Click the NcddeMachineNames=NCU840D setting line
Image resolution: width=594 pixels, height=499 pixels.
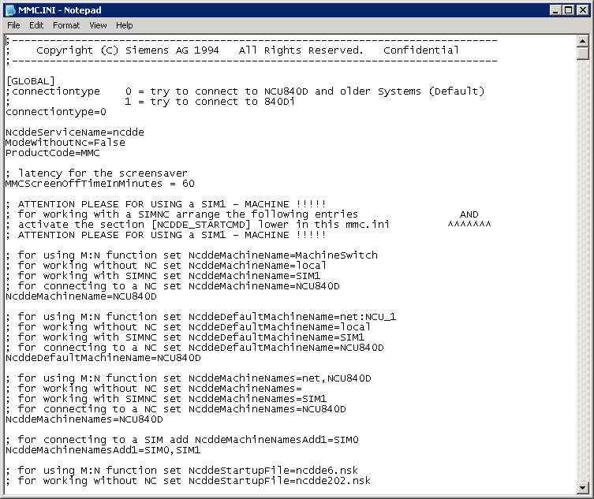coord(84,419)
